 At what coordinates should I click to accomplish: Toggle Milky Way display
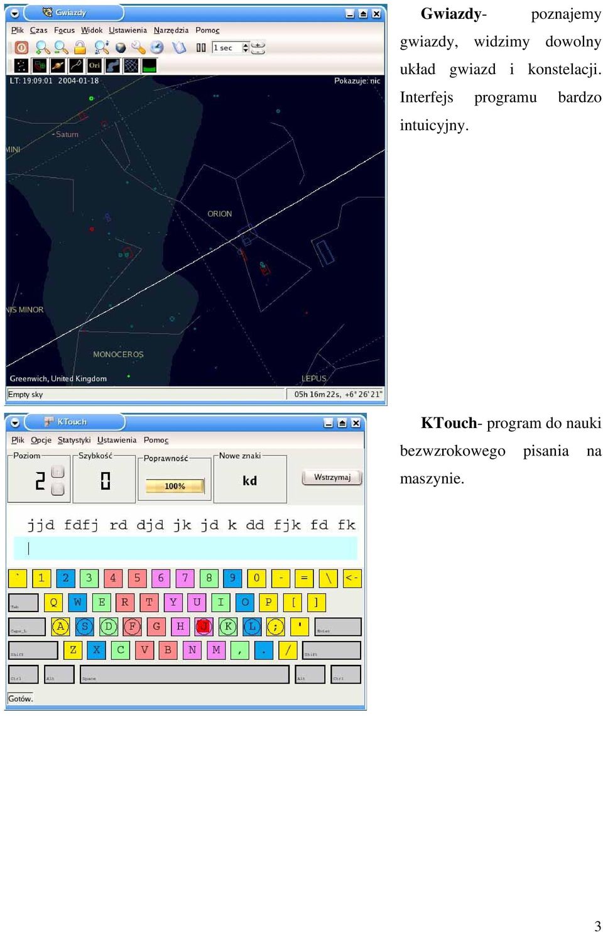pos(112,65)
